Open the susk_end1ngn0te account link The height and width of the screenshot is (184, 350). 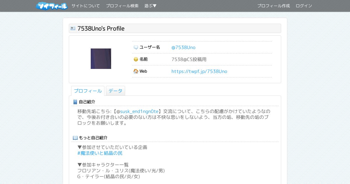pyautogui.click(x=139, y=111)
